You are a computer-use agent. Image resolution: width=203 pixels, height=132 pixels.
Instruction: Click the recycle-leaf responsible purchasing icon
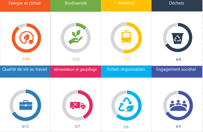point(126,105)
